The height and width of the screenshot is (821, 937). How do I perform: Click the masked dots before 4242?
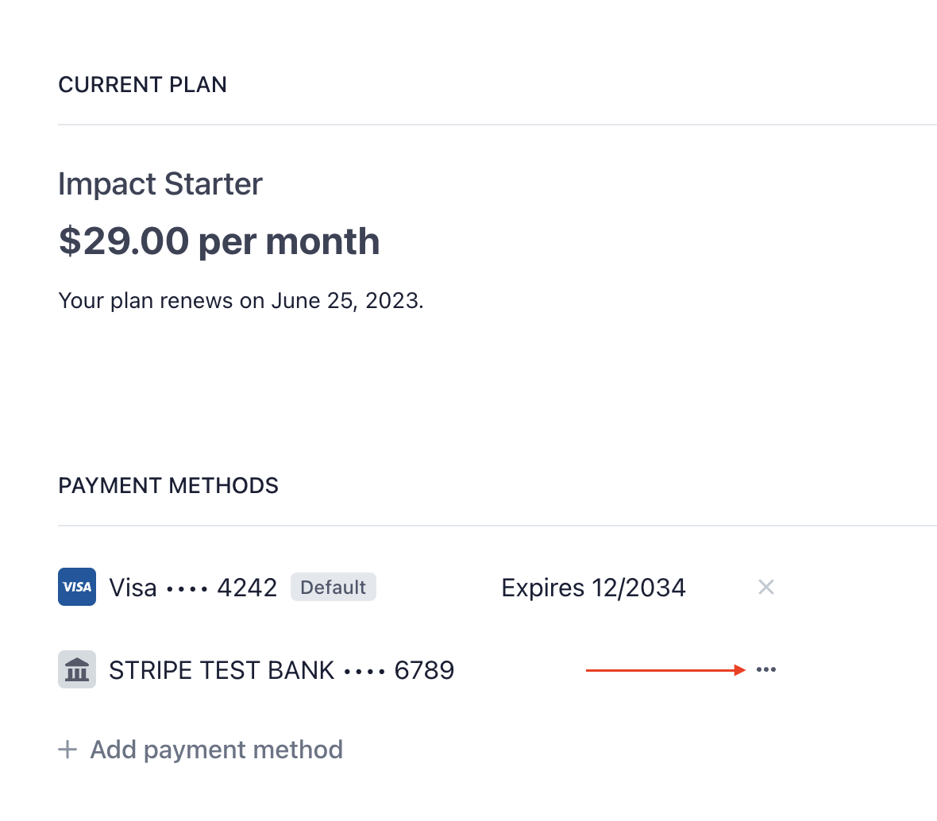pyautogui.click(x=187, y=589)
